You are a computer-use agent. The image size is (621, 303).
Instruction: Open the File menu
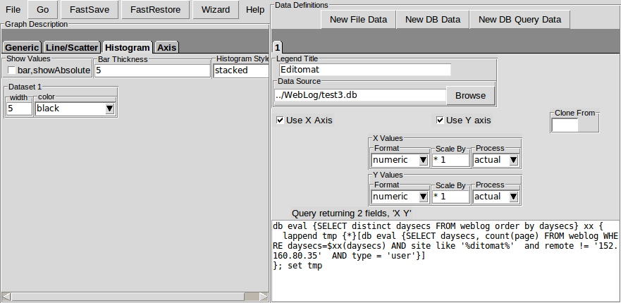(x=13, y=10)
